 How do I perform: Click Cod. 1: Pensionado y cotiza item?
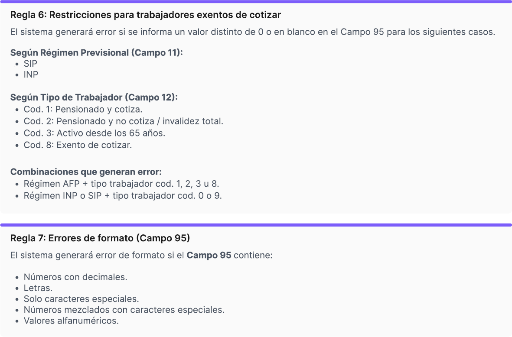click(x=83, y=109)
